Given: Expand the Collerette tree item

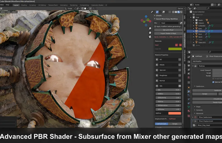Looking at the screenshot, I should [x=194, y=26].
